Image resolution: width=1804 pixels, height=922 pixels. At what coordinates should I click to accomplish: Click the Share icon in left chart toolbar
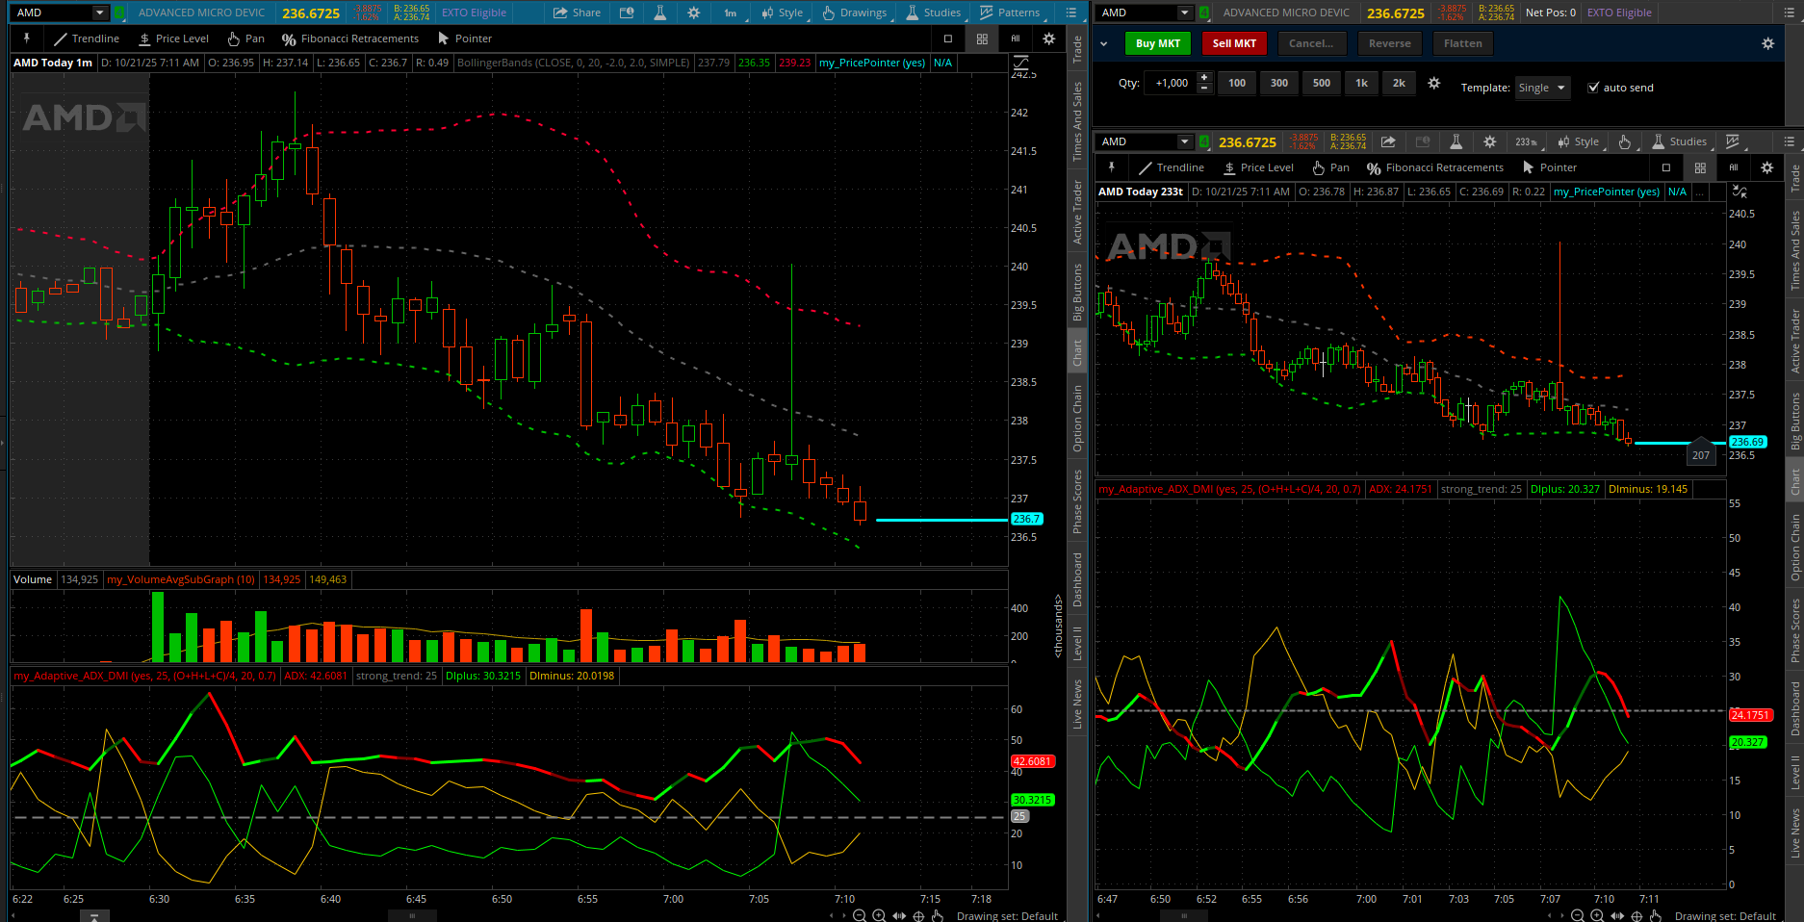coord(576,13)
